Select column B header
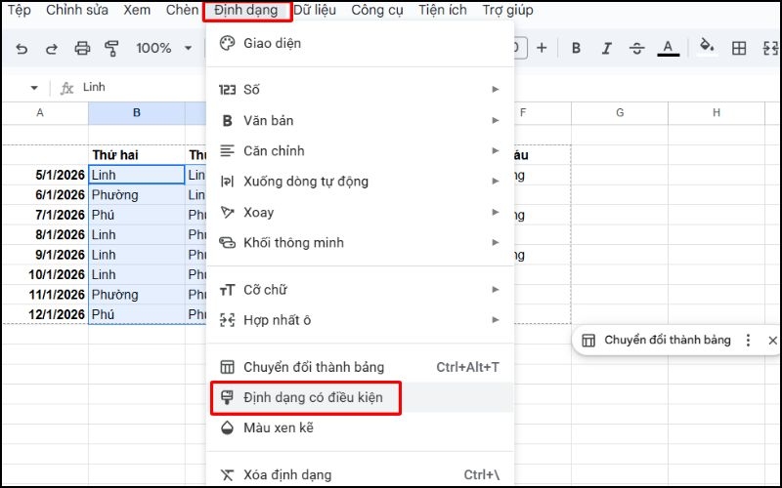The width and height of the screenshot is (782, 488). (x=137, y=113)
